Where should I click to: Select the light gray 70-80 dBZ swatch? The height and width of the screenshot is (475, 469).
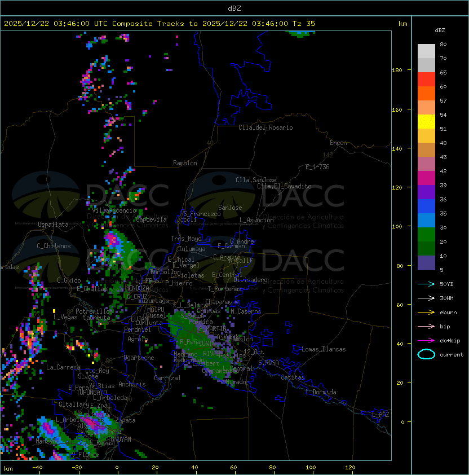click(426, 51)
